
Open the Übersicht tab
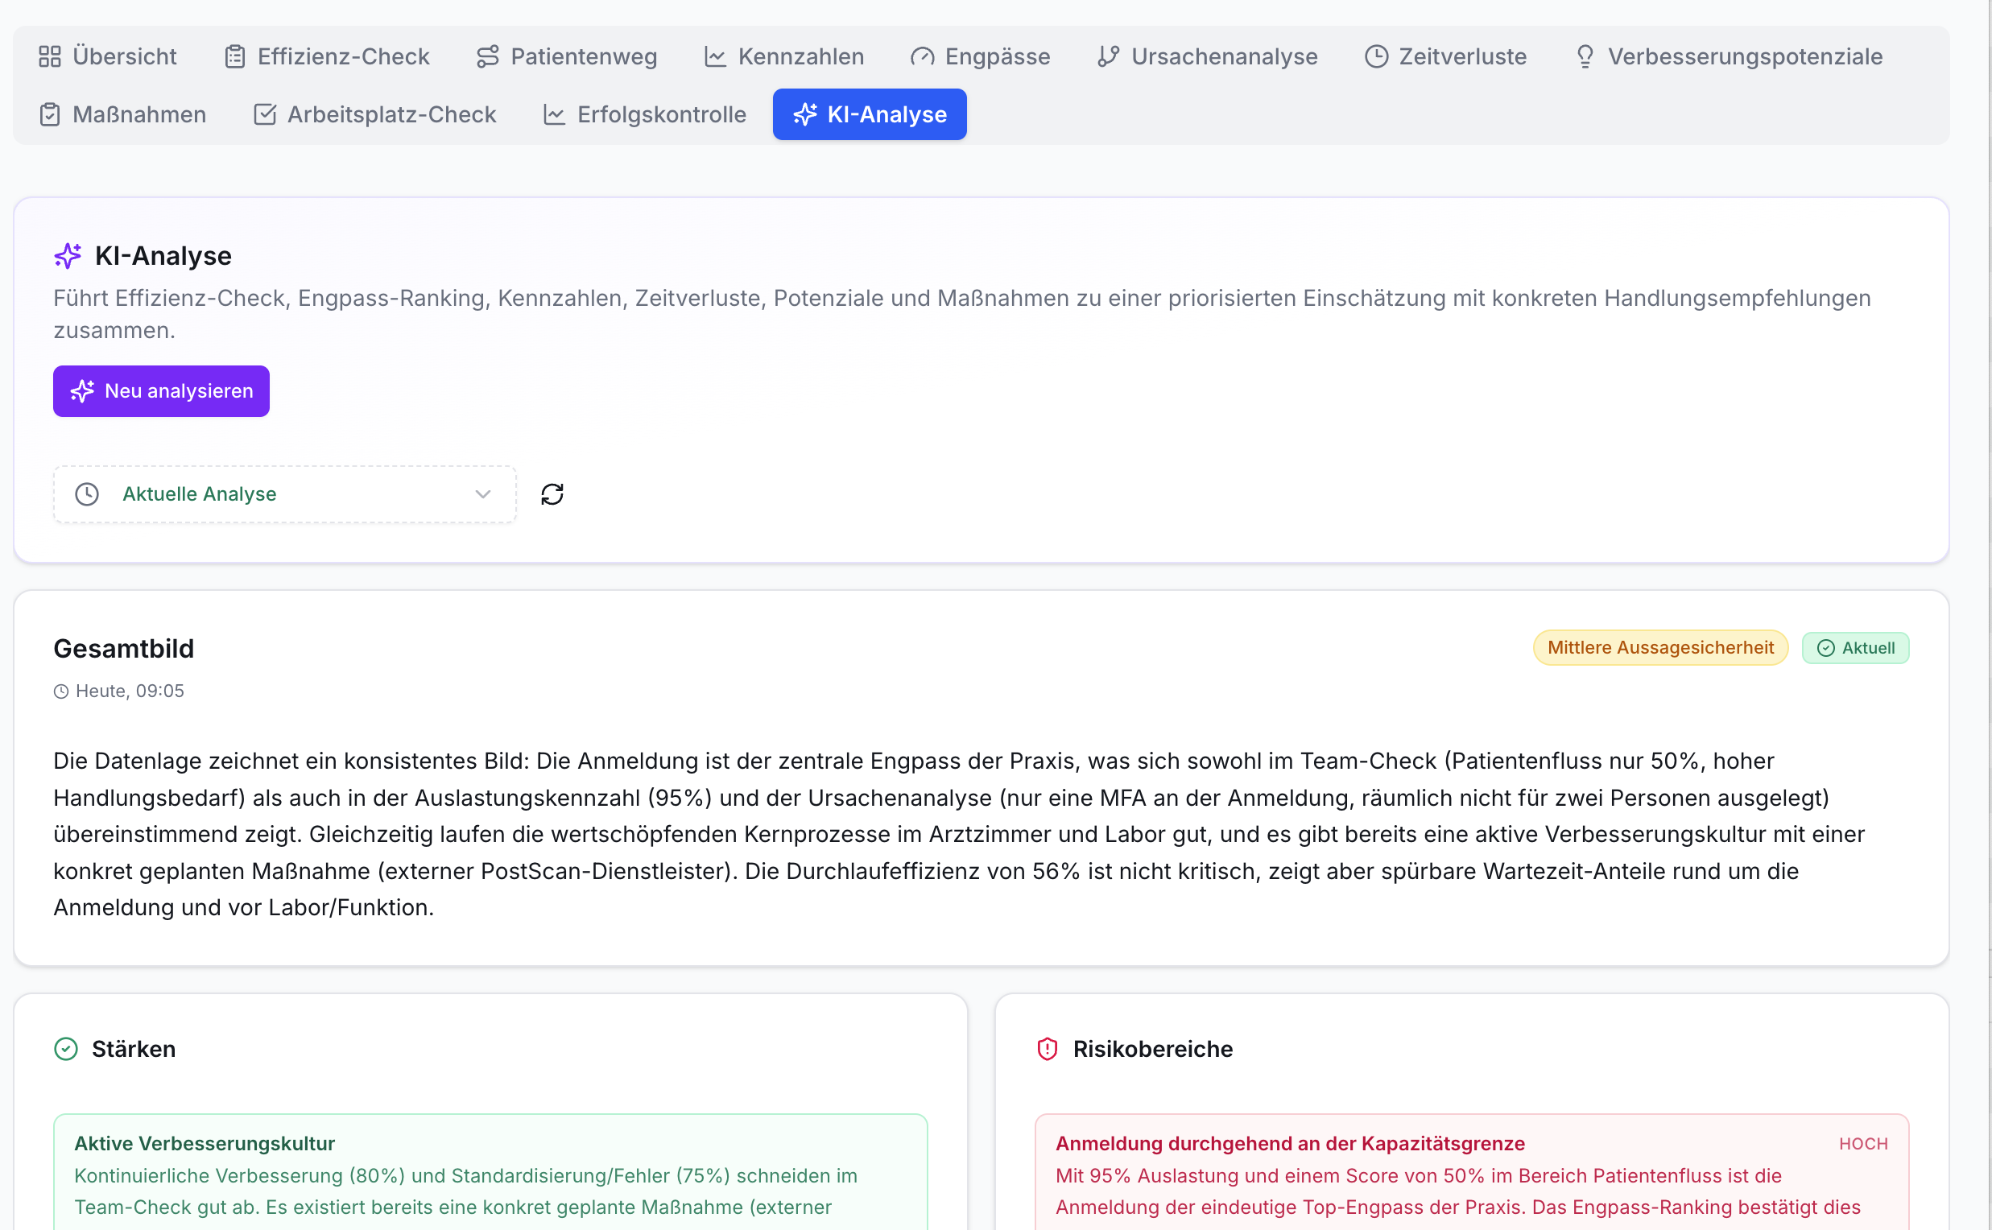(107, 56)
